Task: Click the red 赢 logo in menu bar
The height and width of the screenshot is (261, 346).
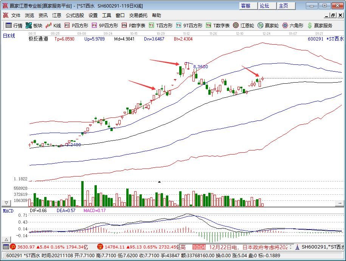Action: click(6, 15)
